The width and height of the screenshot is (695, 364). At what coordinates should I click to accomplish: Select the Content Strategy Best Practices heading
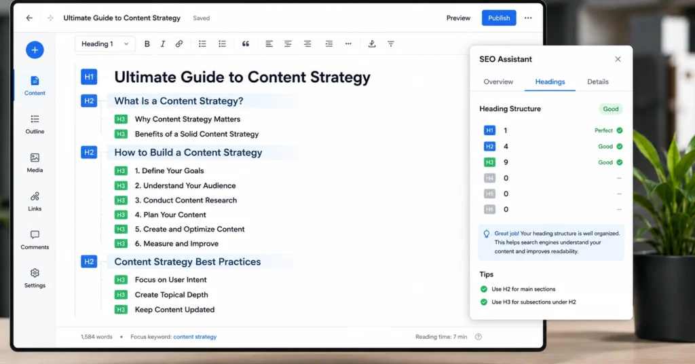[x=187, y=261]
